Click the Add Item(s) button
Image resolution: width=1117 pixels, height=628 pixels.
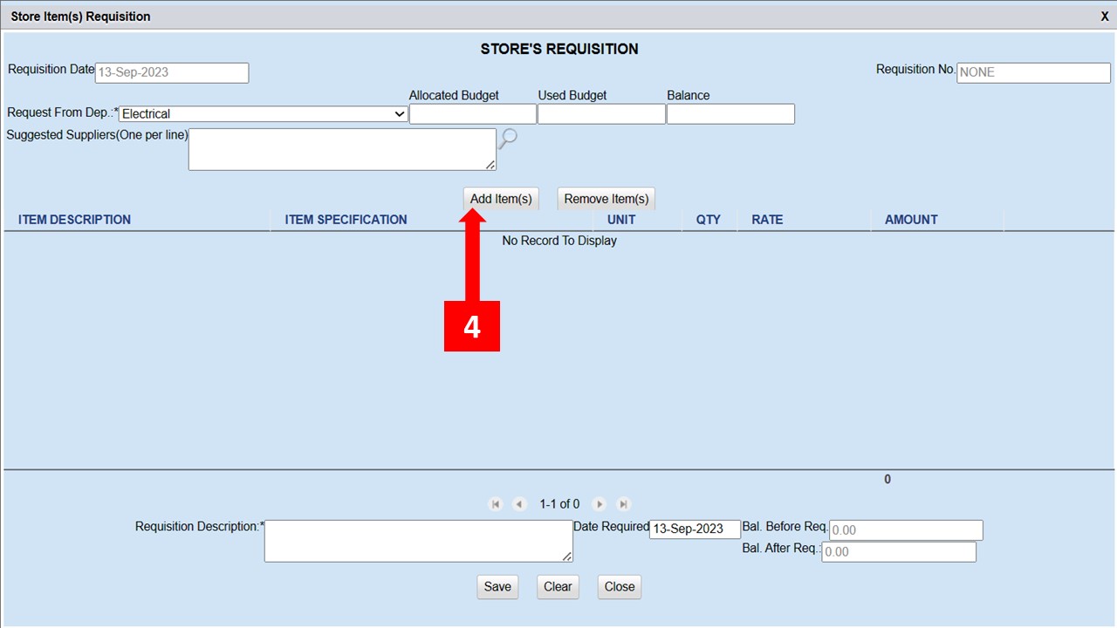pos(501,199)
